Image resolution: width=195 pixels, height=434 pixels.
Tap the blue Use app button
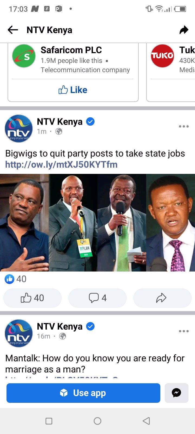[83, 393]
